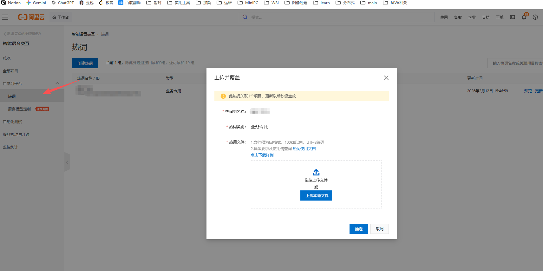
Task: Click 更新 in the hotword row
Action: [x=539, y=91]
